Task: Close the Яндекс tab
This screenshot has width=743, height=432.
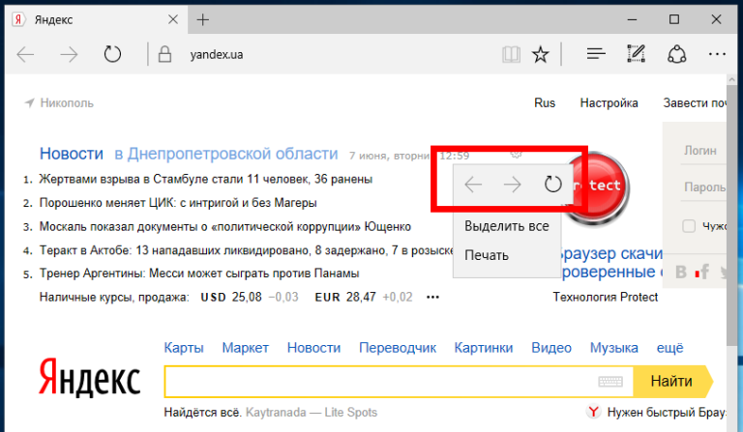Action: click(173, 19)
